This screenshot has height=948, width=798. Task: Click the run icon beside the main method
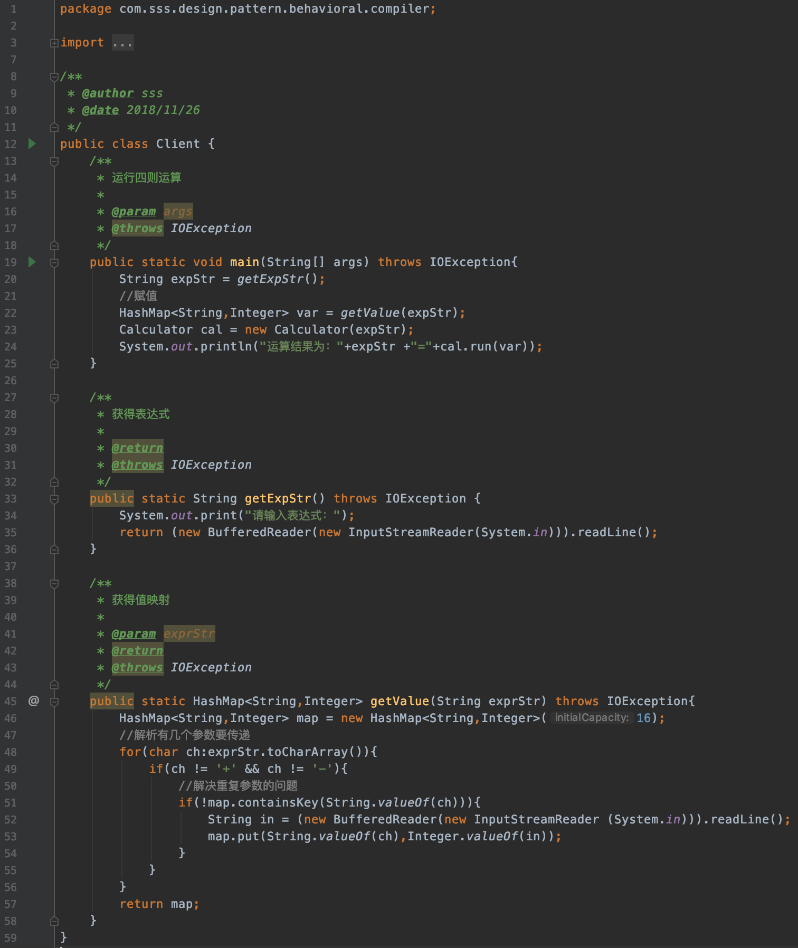coord(32,262)
